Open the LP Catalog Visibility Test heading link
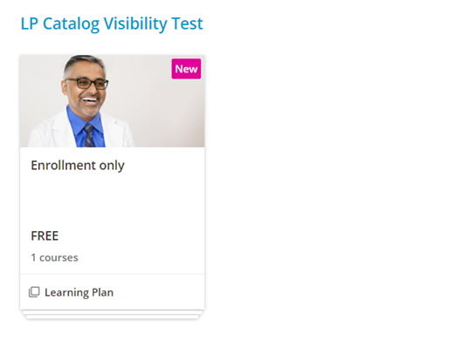The height and width of the screenshot is (341, 467). 112,24
